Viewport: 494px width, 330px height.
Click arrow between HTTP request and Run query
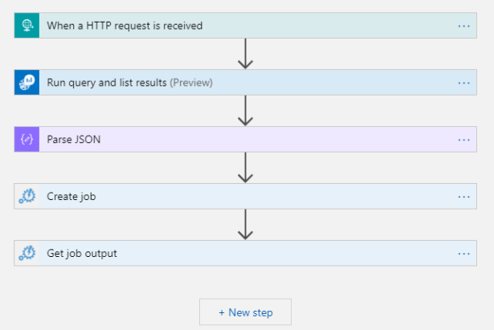[x=246, y=54]
